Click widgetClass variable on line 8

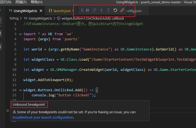43,60
